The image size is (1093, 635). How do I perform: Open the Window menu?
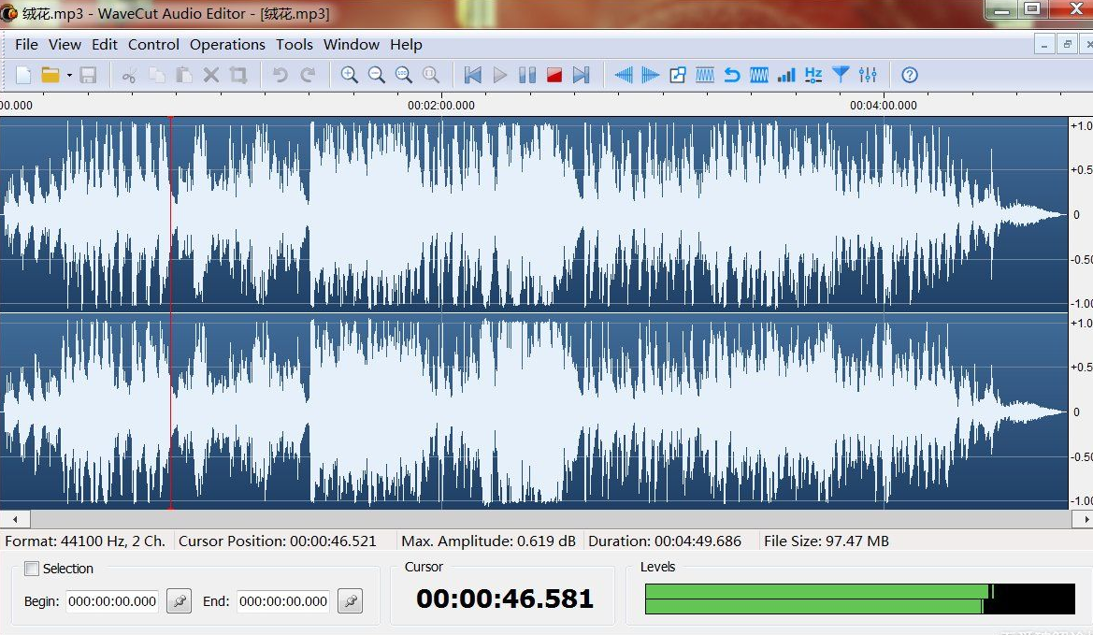352,45
